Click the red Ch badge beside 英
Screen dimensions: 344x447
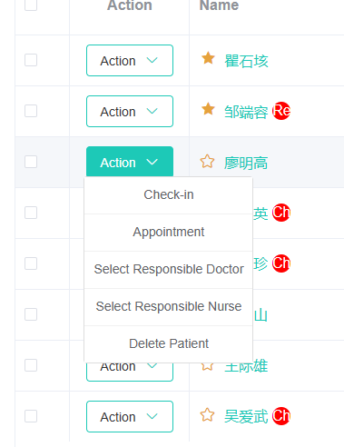[x=281, y=213]
